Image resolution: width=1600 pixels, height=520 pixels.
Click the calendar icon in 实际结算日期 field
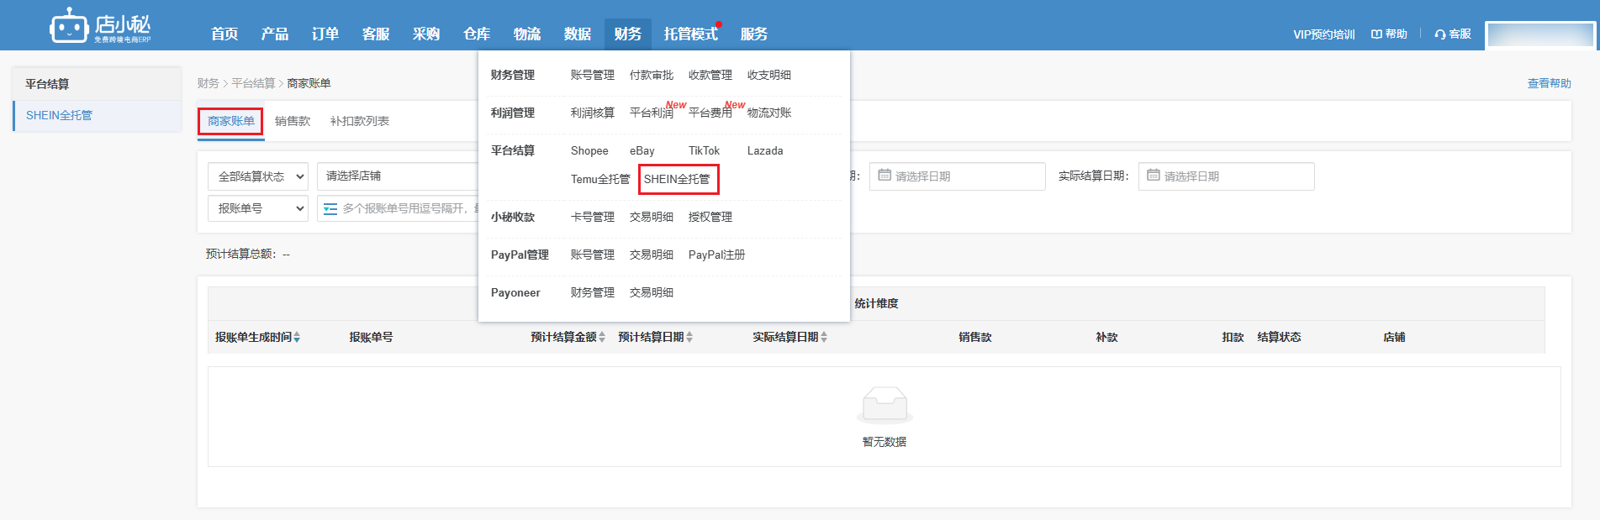coord(1154,176)
